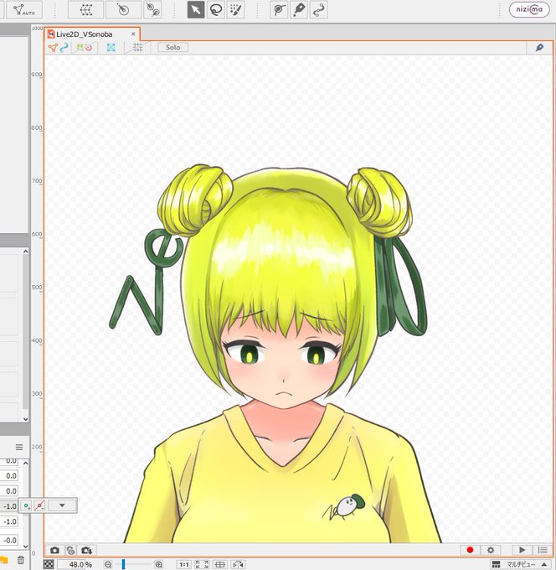Select the lasso selection tool
The width and height of the screenshot is (556, 570).
[x=216, y=10]
